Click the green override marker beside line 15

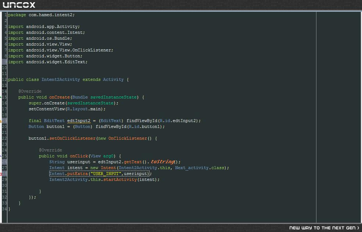(x=1, y=97)
